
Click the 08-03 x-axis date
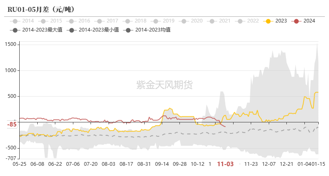109,164
